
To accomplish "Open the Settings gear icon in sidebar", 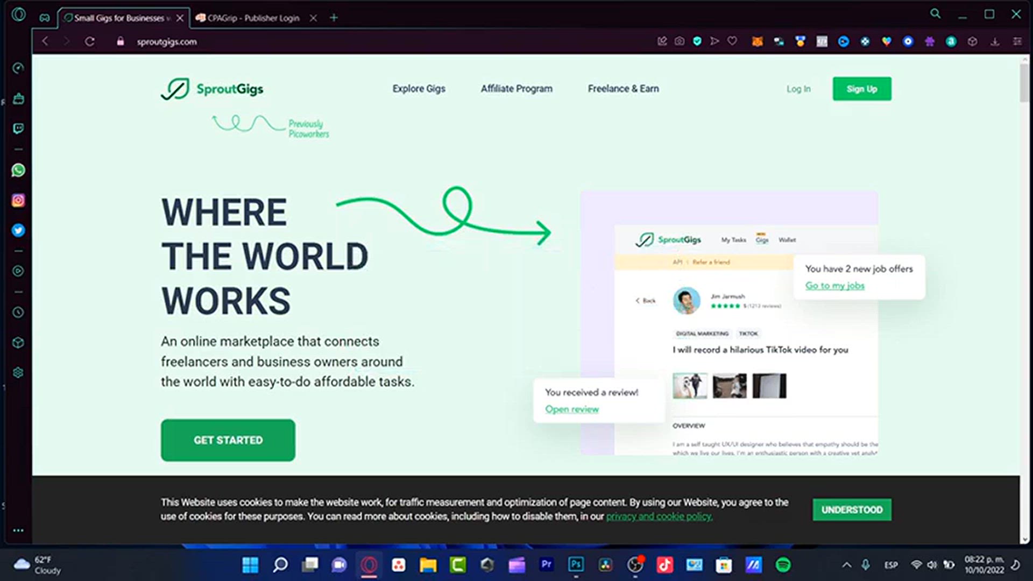I will click(x=18, y=373).
